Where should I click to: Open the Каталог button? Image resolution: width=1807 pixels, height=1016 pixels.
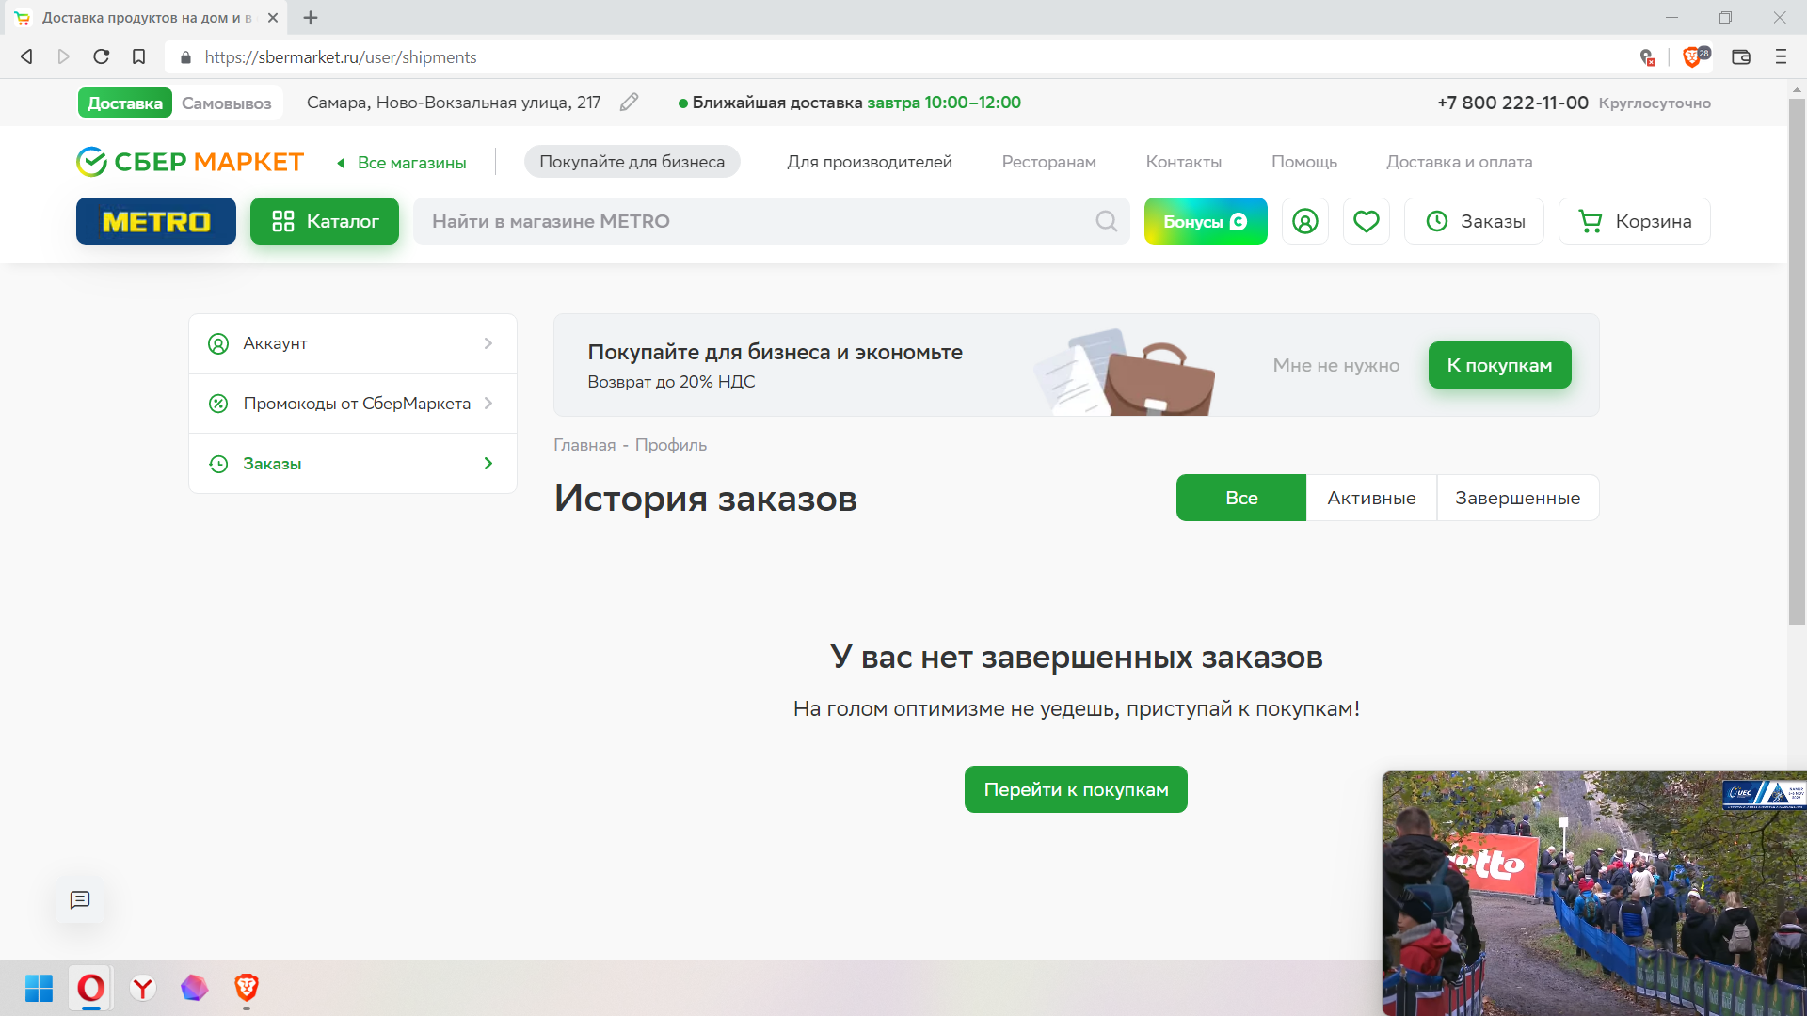pos(325,221)
